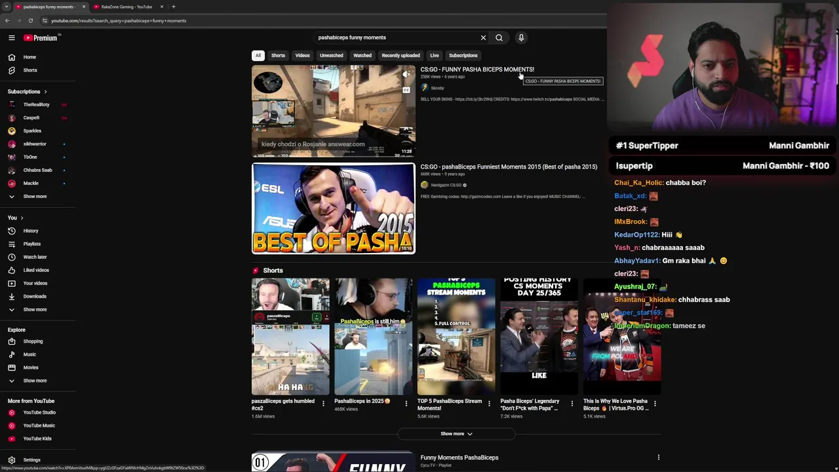Mute the hovering video preview

[406, 75]
